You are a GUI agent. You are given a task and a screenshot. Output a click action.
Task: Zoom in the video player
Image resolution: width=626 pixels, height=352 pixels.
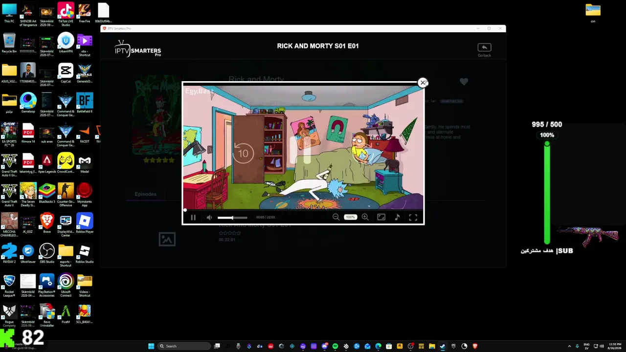365,217
